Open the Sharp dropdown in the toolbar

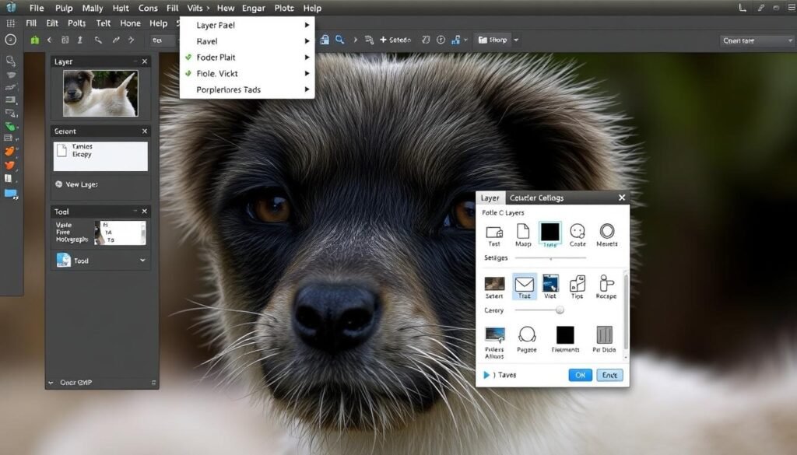point(515,40)
